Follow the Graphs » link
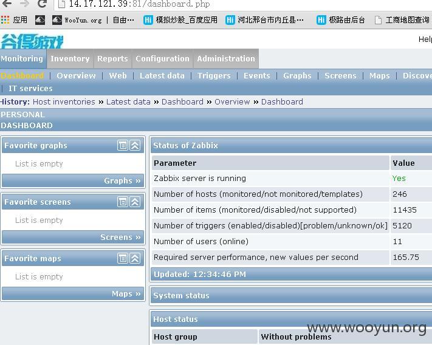The image size is (432, 345). (x=122, y=180)
